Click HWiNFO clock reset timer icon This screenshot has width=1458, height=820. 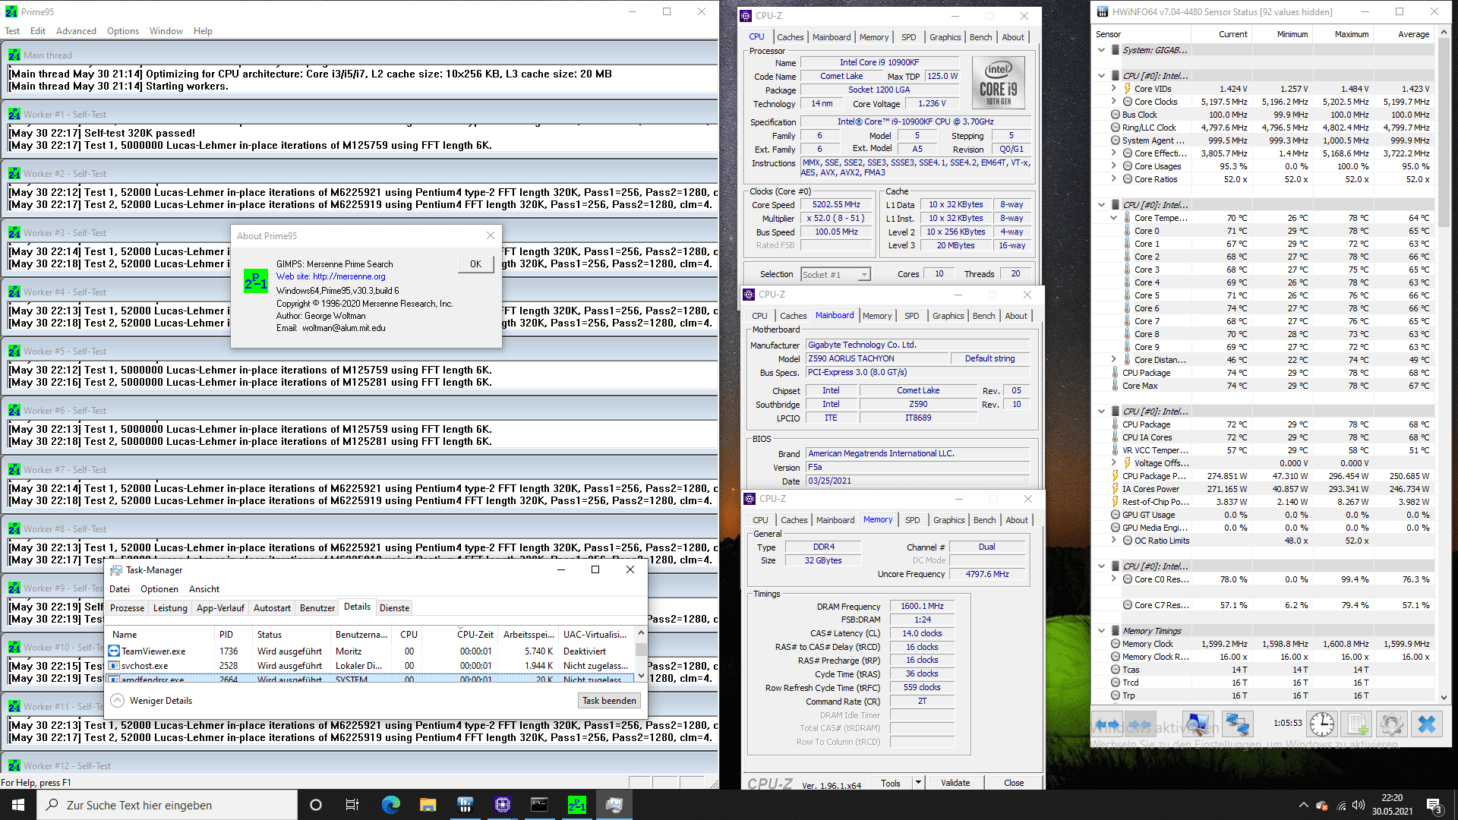click(1322, 724)
